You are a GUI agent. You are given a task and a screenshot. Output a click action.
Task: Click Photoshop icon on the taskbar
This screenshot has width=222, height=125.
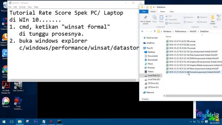point(36,122)
